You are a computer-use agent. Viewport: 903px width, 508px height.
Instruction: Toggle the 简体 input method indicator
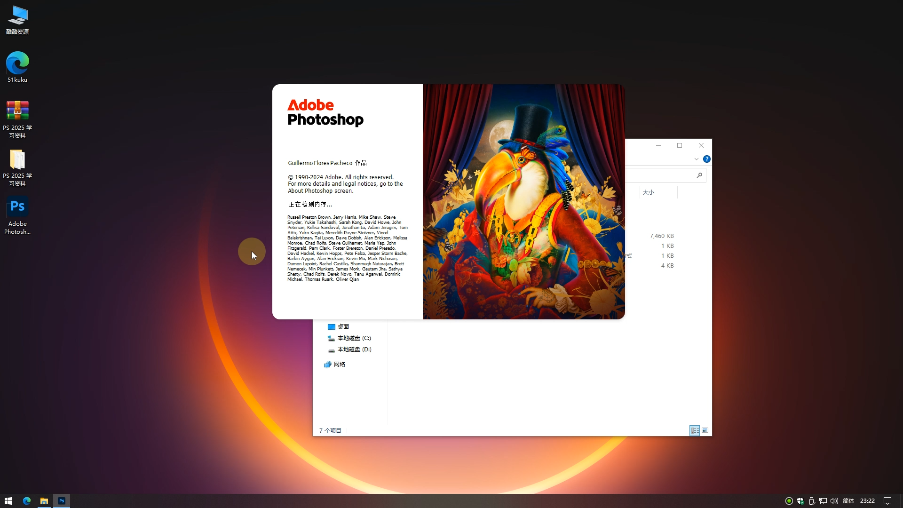click(x=848, y=501)
